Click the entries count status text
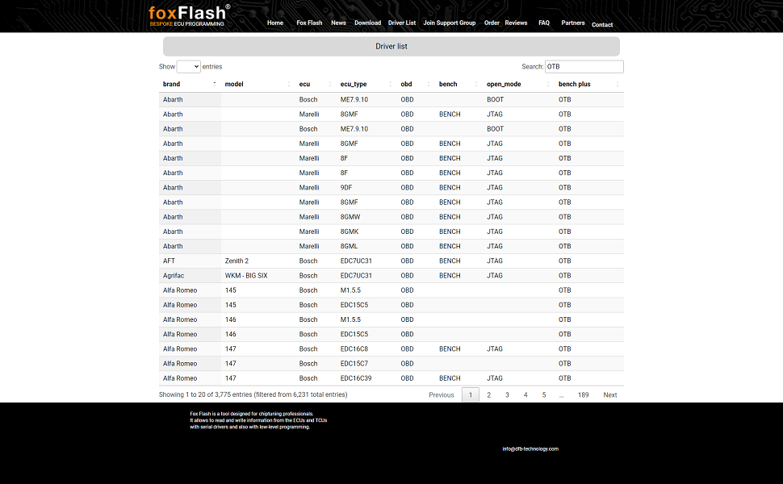The image size is (783, 484). (253, 394)
